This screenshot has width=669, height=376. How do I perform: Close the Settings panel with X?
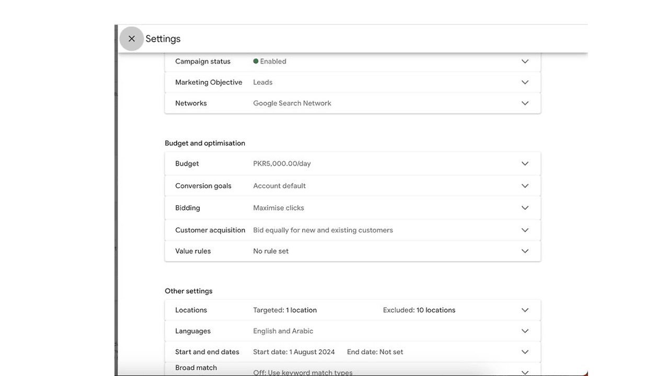[x=132, y=39]
